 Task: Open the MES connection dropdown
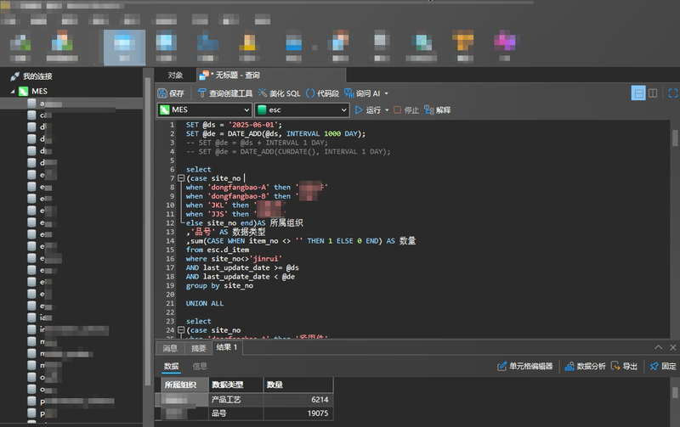(246, 110)
